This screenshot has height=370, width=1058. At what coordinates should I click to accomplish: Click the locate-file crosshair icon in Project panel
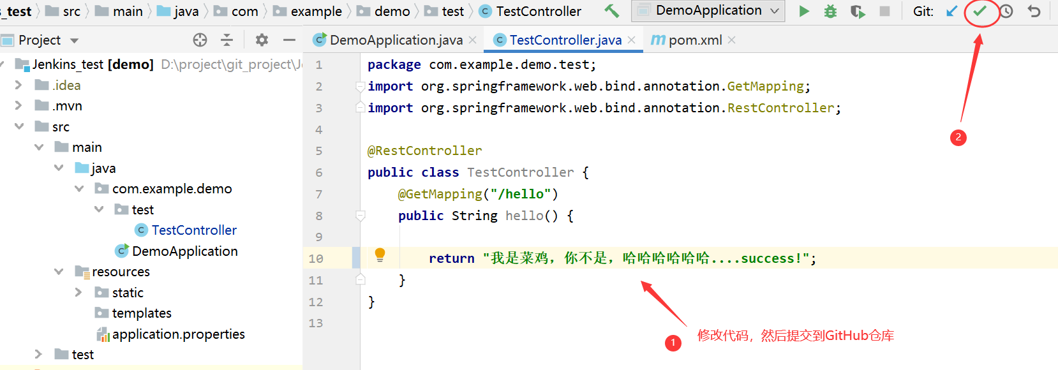200,40
